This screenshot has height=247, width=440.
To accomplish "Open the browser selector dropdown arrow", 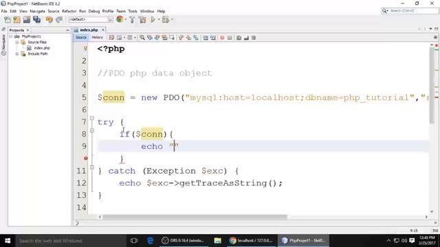I will (125, 19).
